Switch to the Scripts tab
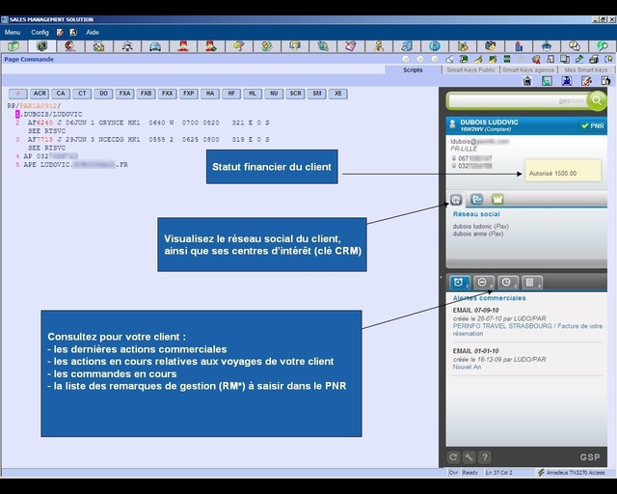Viewport: 617px width, 494px height. (413, 70)
